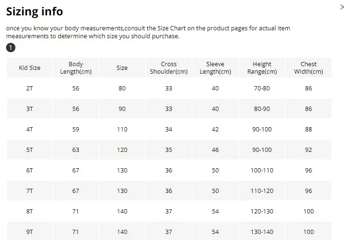Select the 8T size row label
Viewport: 344px width, 247px height.
coord(30,212)
